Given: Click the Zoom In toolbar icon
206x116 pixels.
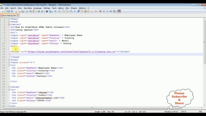Looking at the screenshot, I should (x=55, y=11).
